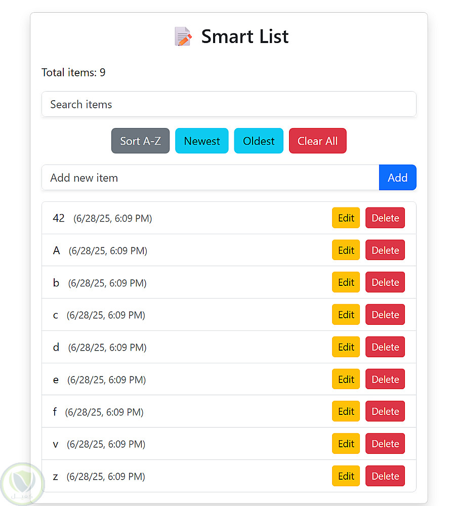Edit the item named v
The width and height of the screenshot is (452, 506).
pyautogui.click(x=346, y=444)
